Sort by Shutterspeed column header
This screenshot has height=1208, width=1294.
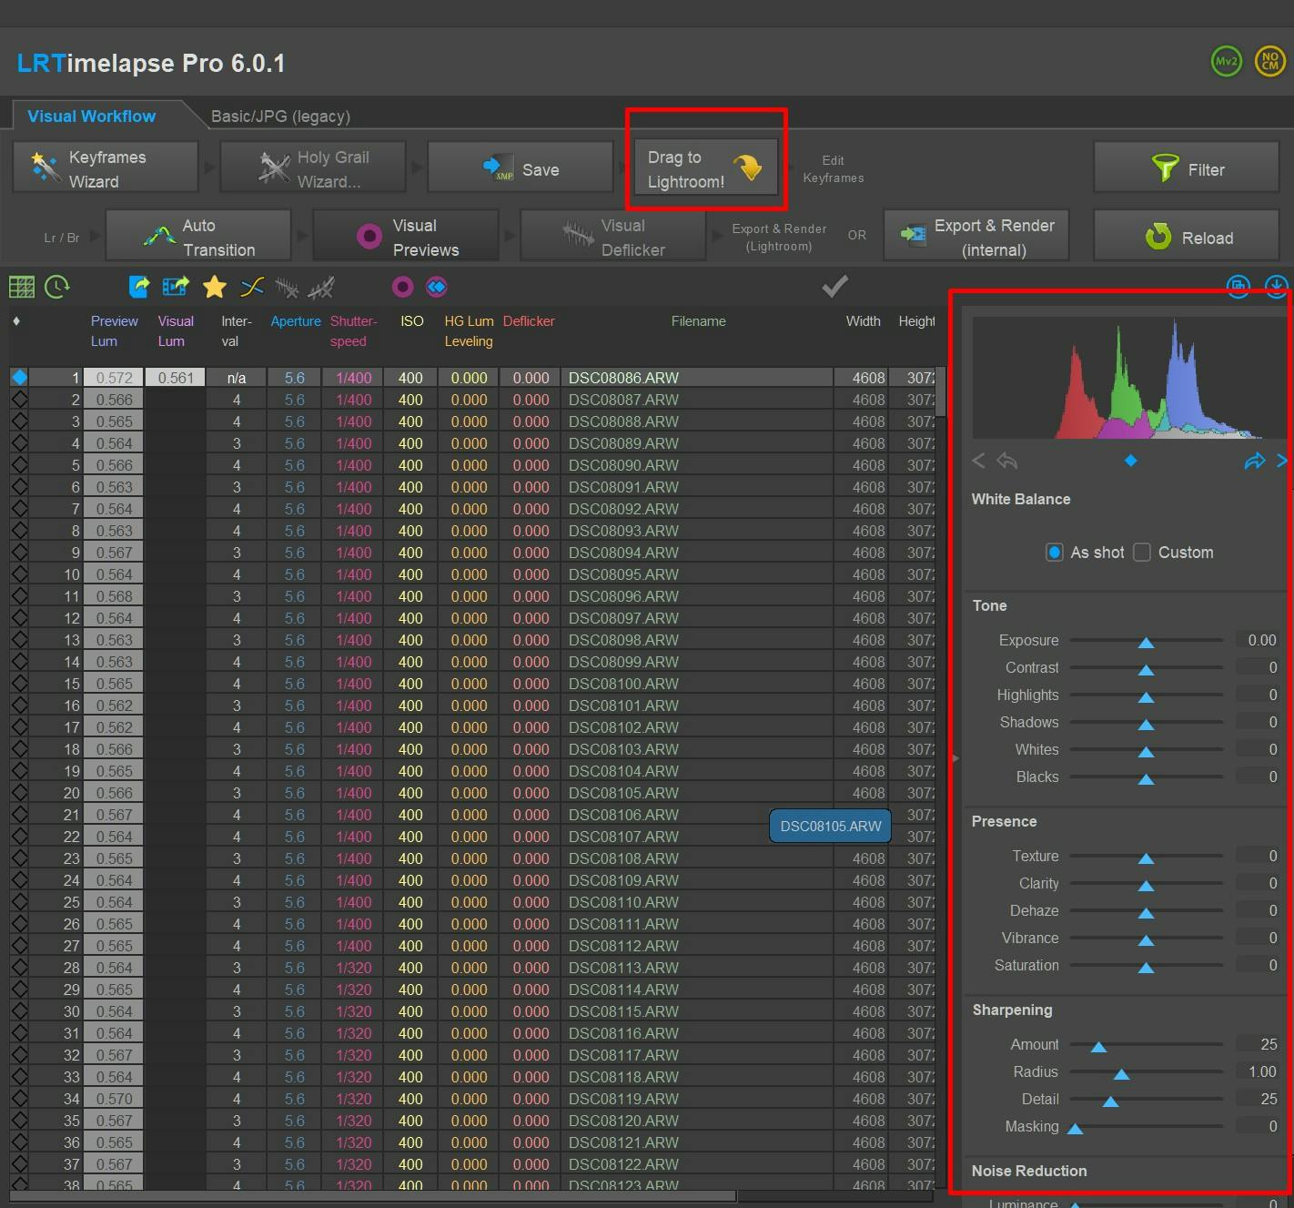click(353, 331)
